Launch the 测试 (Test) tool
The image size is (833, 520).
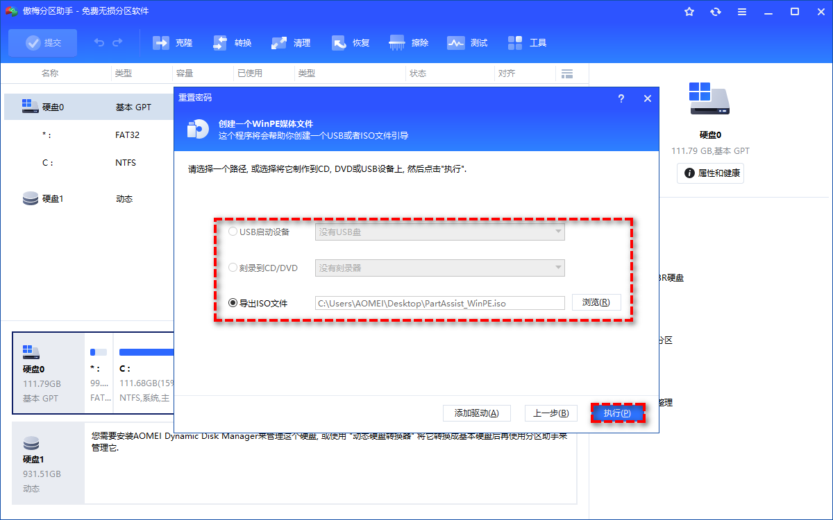(x=467, y=42)
